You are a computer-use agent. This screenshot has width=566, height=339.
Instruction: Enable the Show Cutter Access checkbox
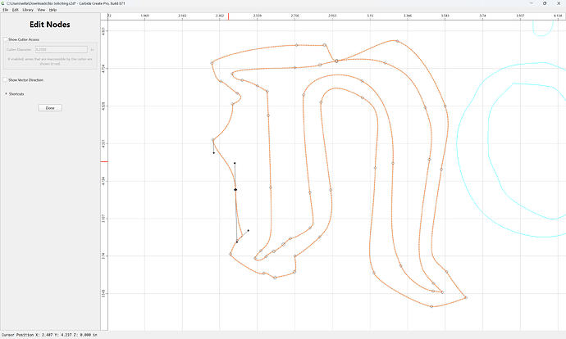click(x=6, y=39)
